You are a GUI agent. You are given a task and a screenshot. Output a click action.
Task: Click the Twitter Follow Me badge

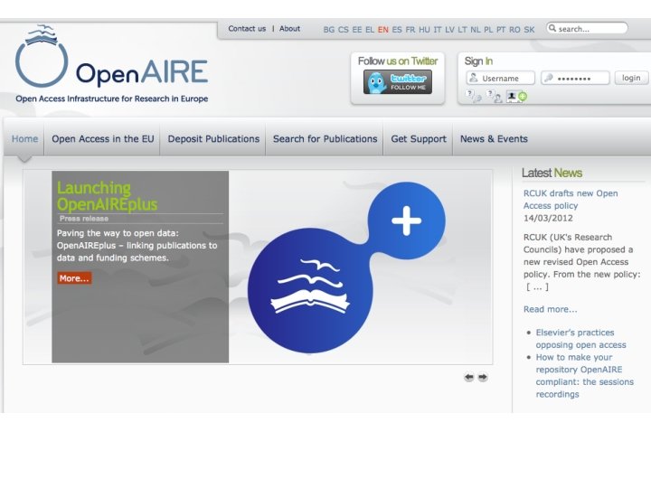point(398,81)
